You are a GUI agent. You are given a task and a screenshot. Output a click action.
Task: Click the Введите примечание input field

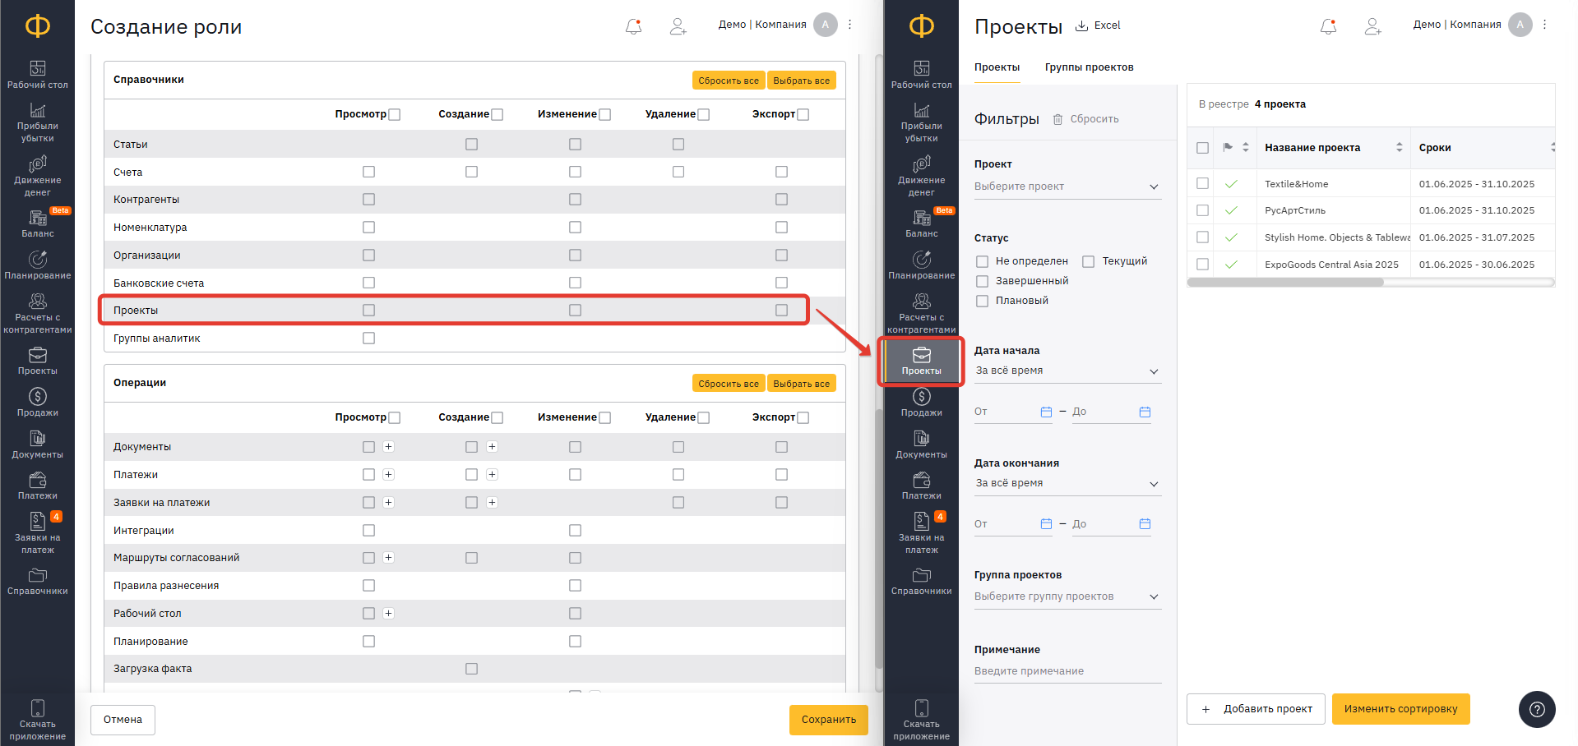point(1067,671)
